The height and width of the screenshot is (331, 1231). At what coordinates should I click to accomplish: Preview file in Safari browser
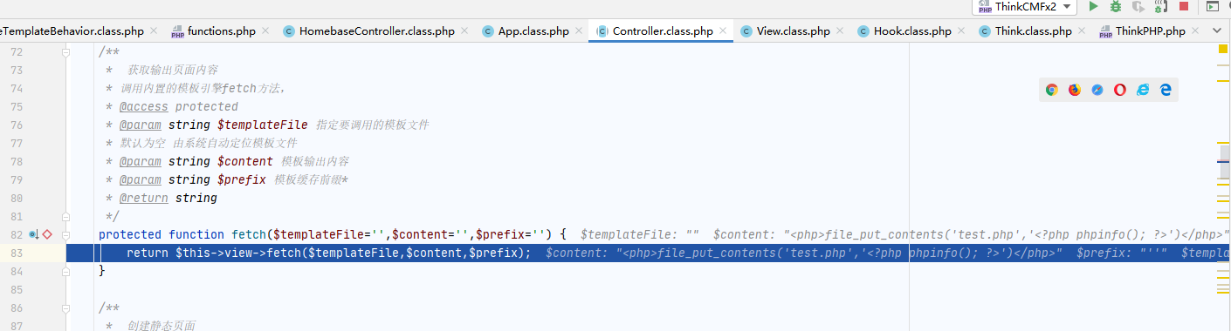coord(1097,90)
